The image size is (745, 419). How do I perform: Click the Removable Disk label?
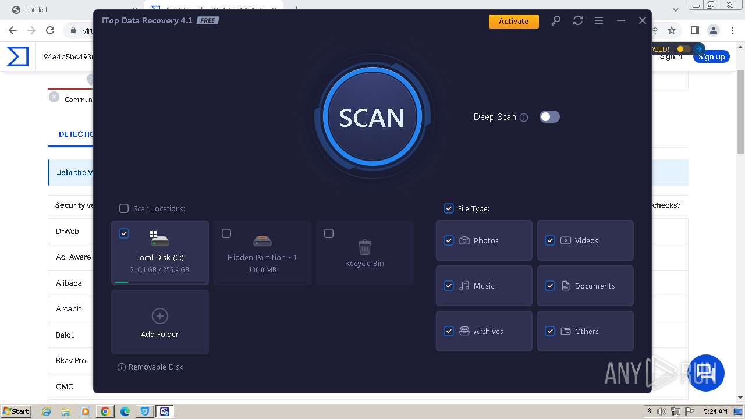click(x=155, y=367)
